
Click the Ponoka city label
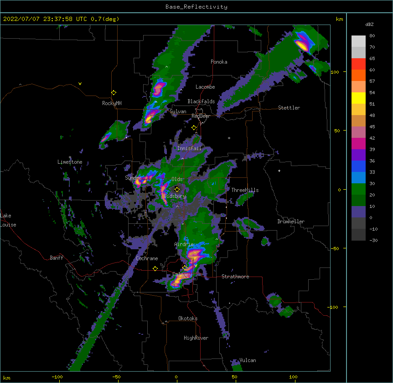pyautogui.click(x=219, y=62)
